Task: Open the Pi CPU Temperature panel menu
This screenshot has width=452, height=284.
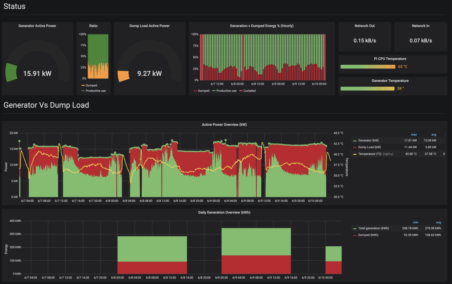Action: (x=390, y=59)
